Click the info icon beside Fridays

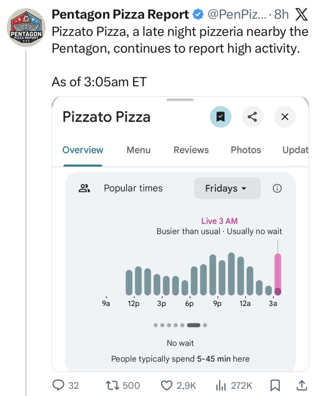click(277, 188)
